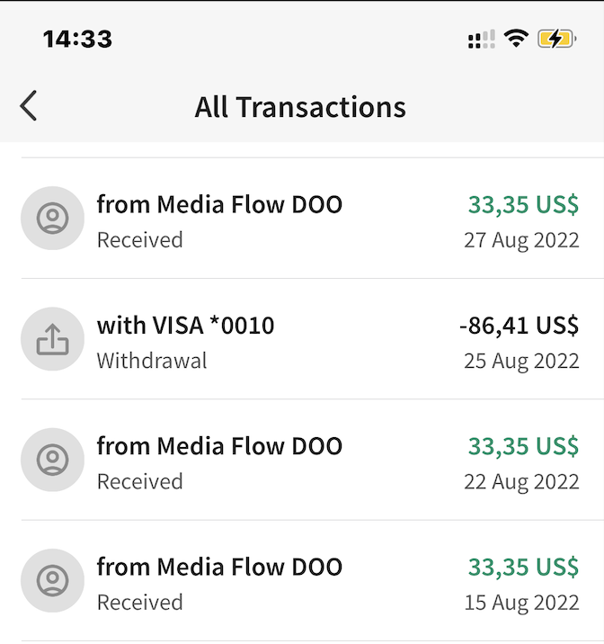604x644 pixels.
Task: Tap the cellular signal strength icon
Action: pyautogui.click(x=482, y=39)
